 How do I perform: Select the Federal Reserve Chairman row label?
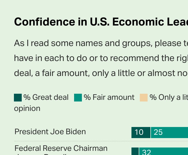(x=61, y=148)
